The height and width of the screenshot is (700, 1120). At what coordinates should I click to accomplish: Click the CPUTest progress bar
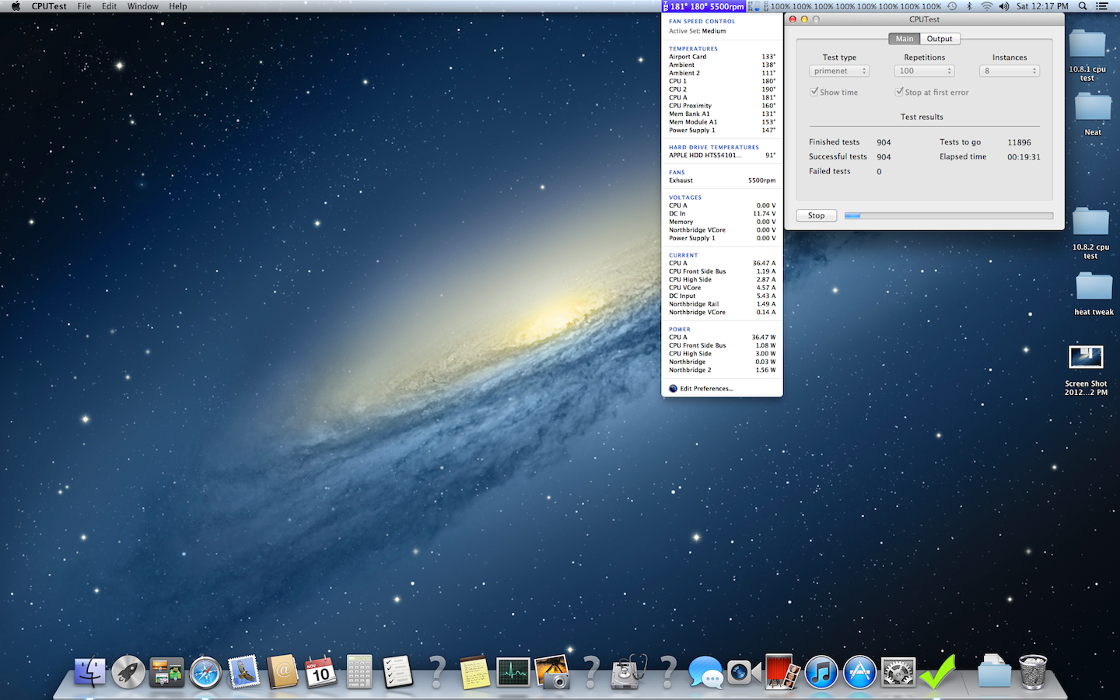[x=949, y=215]
